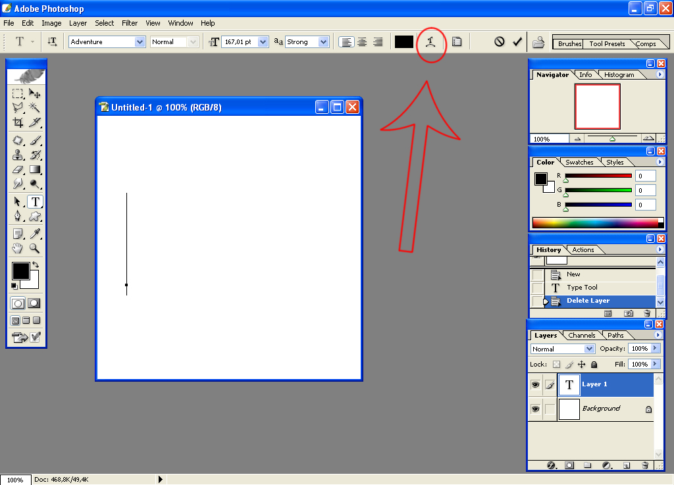Commit current text edits
The image size is (674, 485).
517,41
